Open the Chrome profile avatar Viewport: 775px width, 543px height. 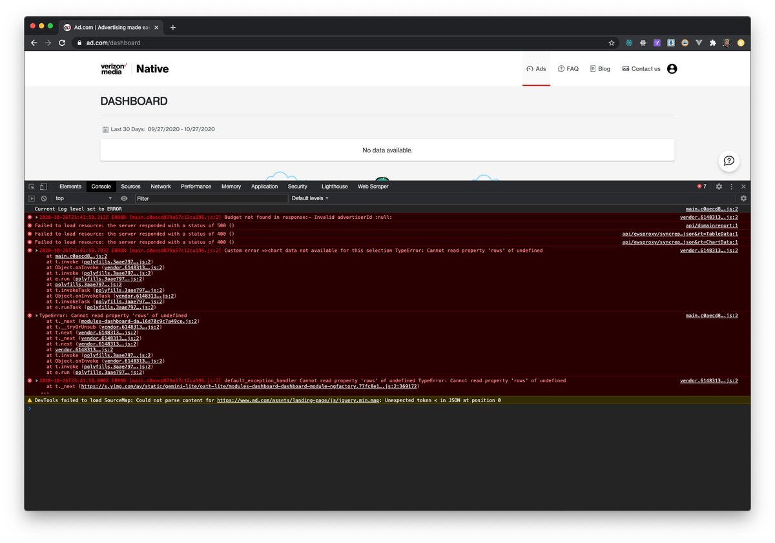point(727,43)
